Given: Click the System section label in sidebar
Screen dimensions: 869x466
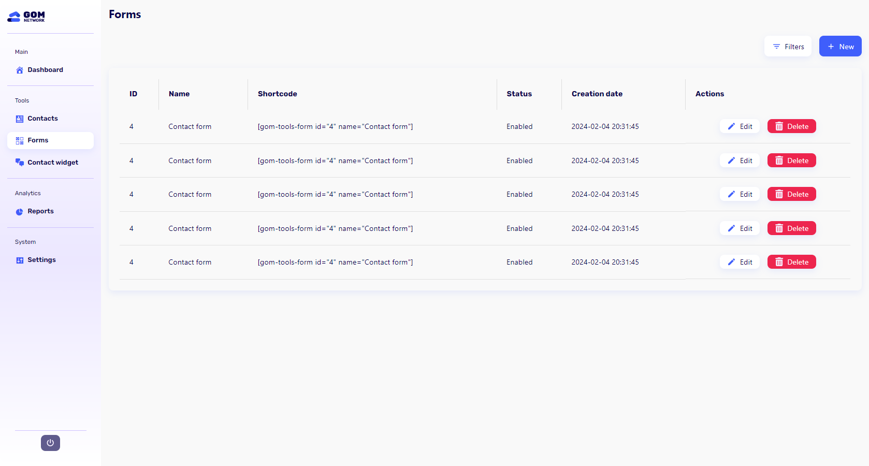Looking at the screenshot, I should [25, 242].
